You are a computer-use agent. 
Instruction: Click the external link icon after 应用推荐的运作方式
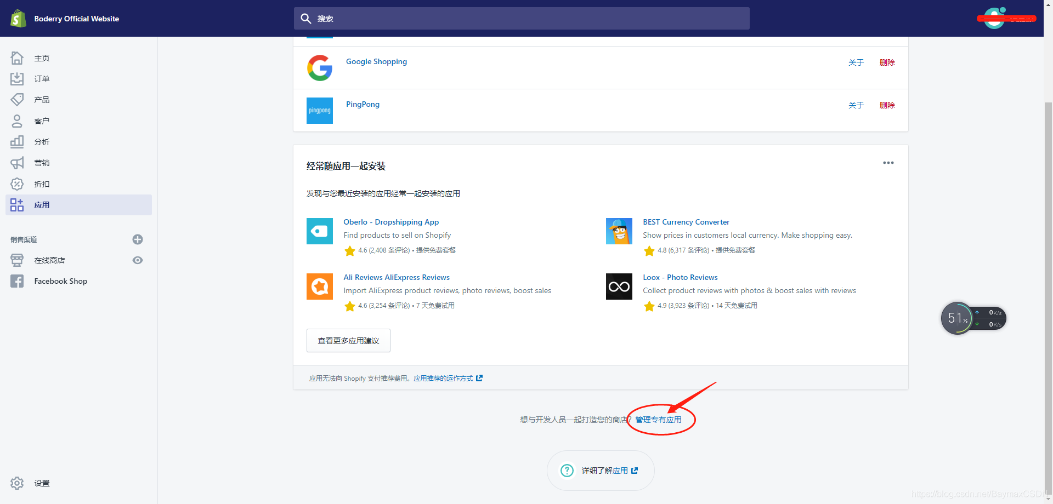tap(479, 378)
